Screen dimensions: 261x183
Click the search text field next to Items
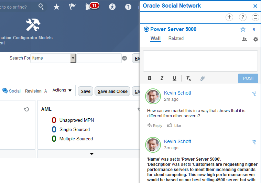pos(99,58)
